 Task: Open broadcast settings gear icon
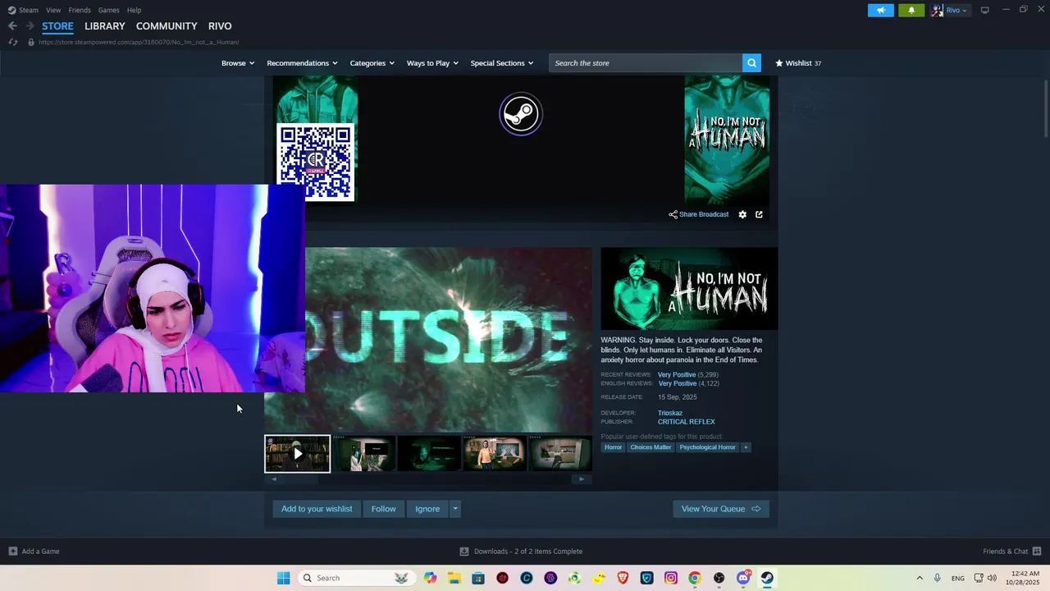742,214
